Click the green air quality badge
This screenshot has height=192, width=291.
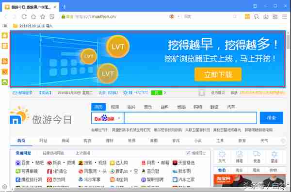pos(157,93)
